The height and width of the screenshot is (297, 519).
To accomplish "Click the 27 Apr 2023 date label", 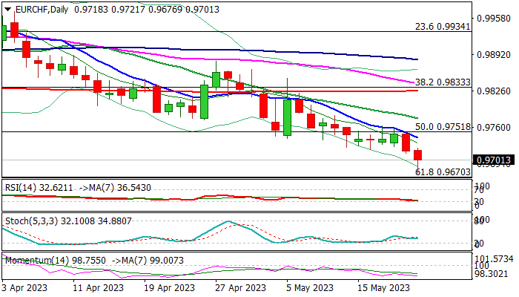I will coord(240,288).
